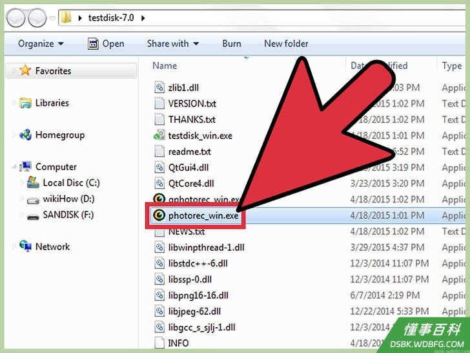Select the VERSION.txt file icon
The image size is (470, 353).
[159, 103]
